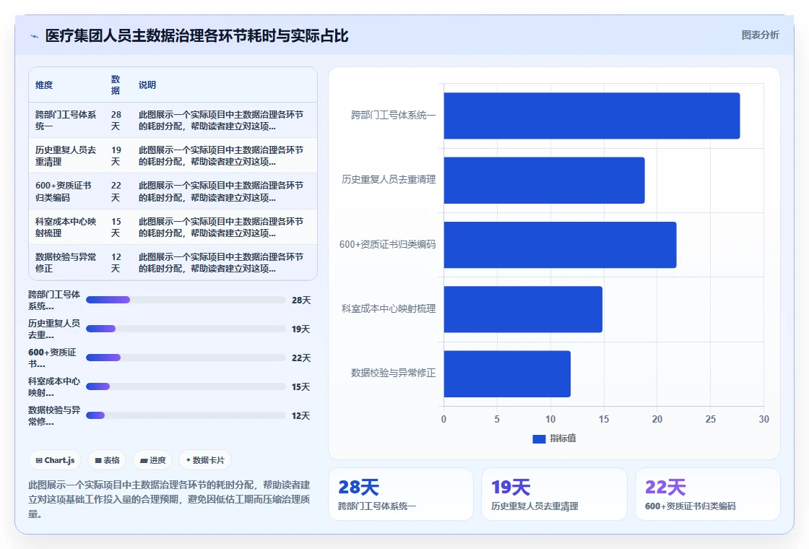Open the 28天 跨部门工号体系统一 data card
The image size is (809, 549).
(x=401, y=494)
